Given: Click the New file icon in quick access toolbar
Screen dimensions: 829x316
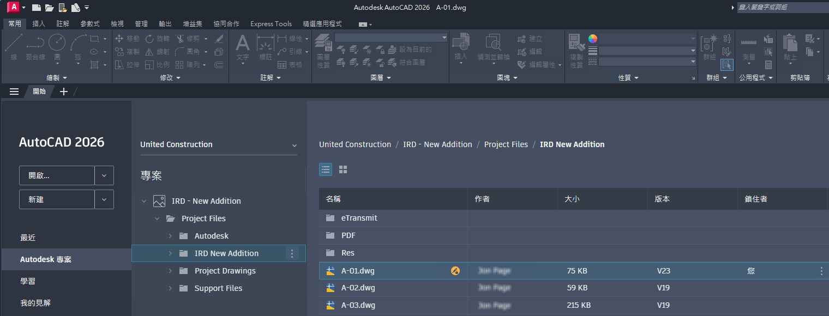Looking at the screenshot, I should (36, 8).
